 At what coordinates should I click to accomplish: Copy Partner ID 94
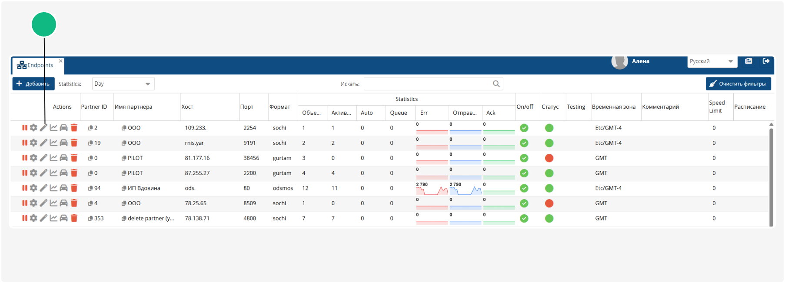click(90, 188)
